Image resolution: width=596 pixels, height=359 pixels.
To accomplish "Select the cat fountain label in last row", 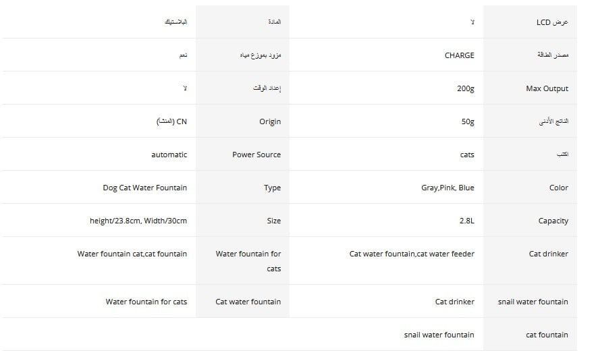I will tap(547, 335).
